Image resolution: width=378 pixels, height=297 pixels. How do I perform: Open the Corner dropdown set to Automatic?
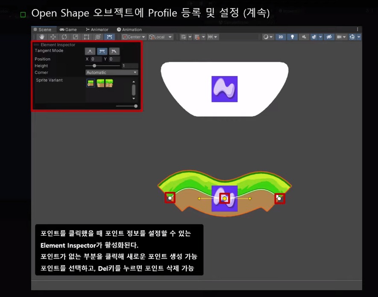111,72
